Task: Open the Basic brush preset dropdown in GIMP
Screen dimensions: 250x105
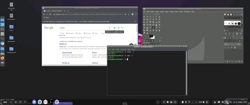Action: pyautogui.click(x=233, y=27)
